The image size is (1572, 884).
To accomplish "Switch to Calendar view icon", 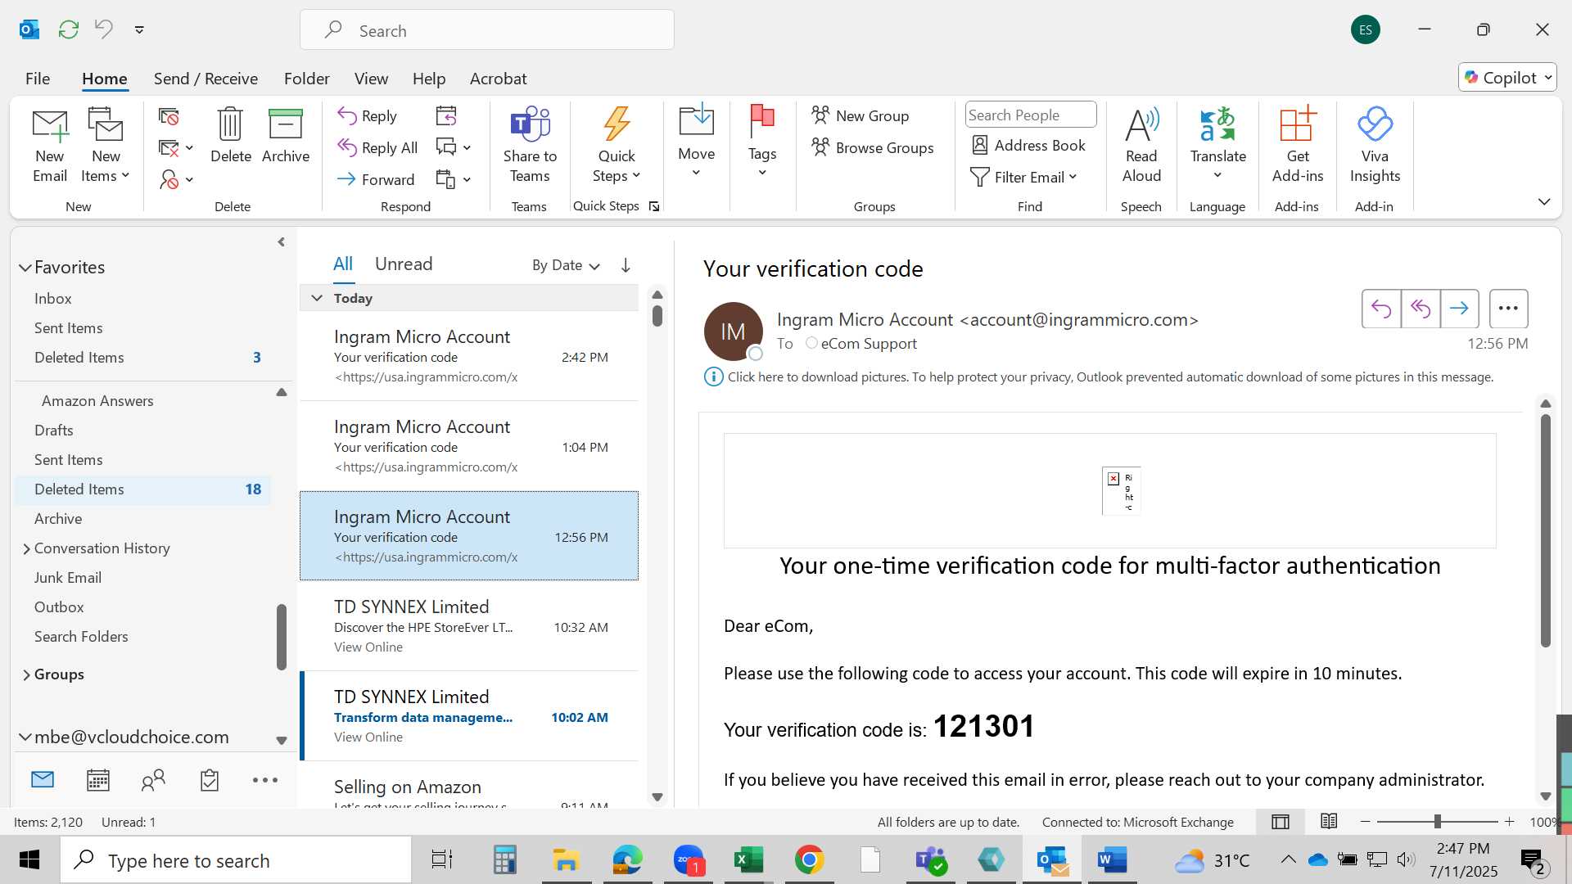I will click(98, 780).
